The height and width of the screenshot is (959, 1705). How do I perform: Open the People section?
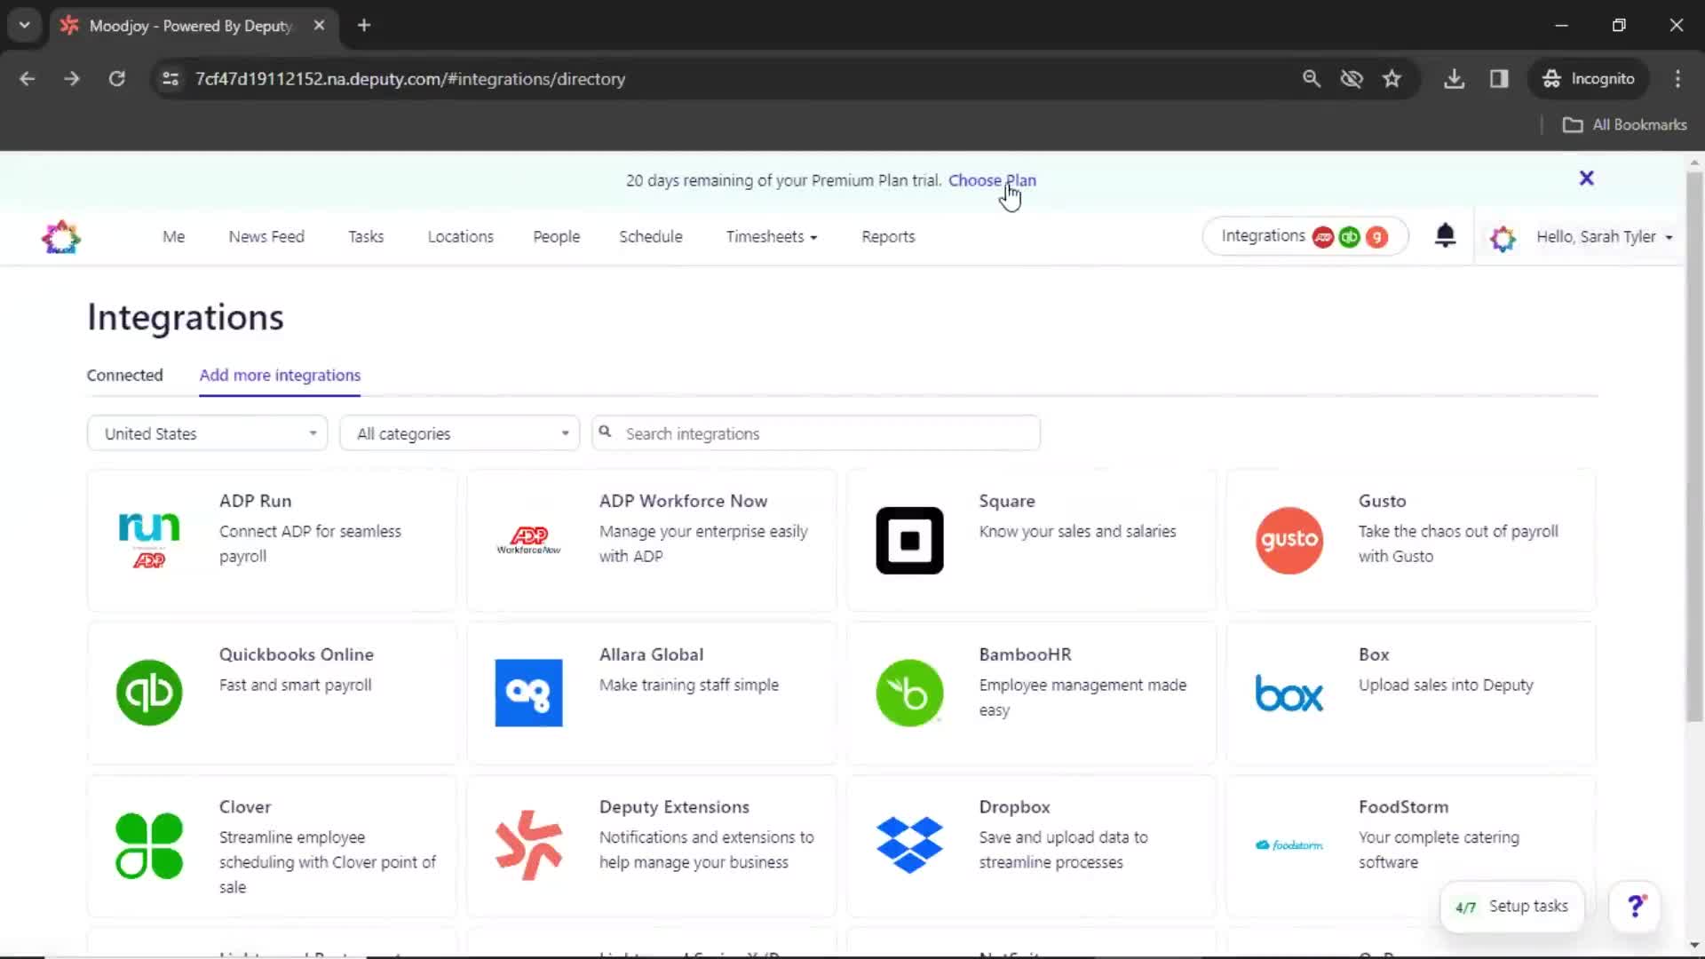(x=556, y=237)
